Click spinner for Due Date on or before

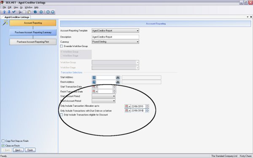coord(147,110)
